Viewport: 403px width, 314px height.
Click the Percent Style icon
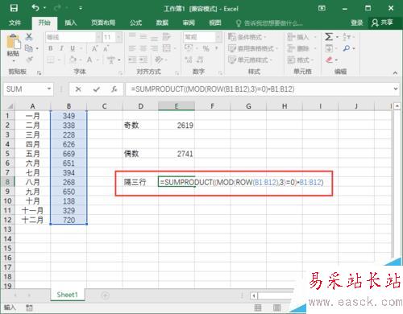pos(206,48)
